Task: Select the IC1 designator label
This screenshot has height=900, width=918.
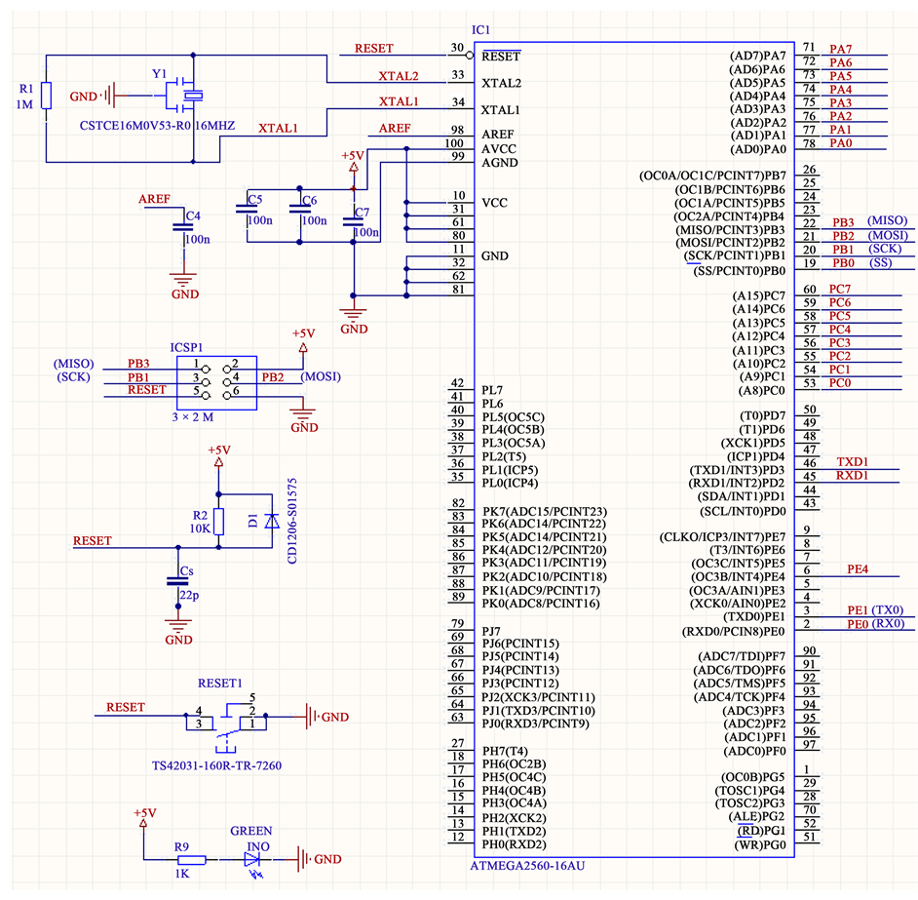Action: (481, 32)
